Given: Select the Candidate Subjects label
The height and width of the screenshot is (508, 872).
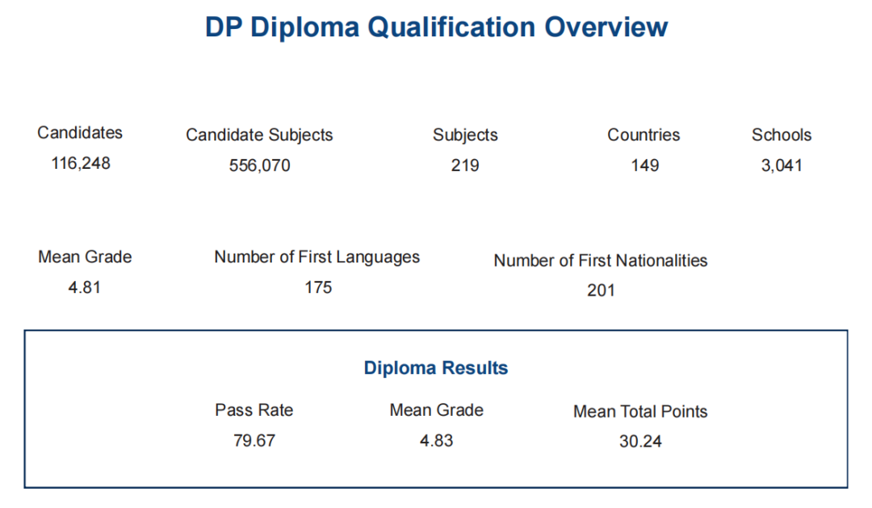Looking at the screenshot, I should (x=259, y=135).
